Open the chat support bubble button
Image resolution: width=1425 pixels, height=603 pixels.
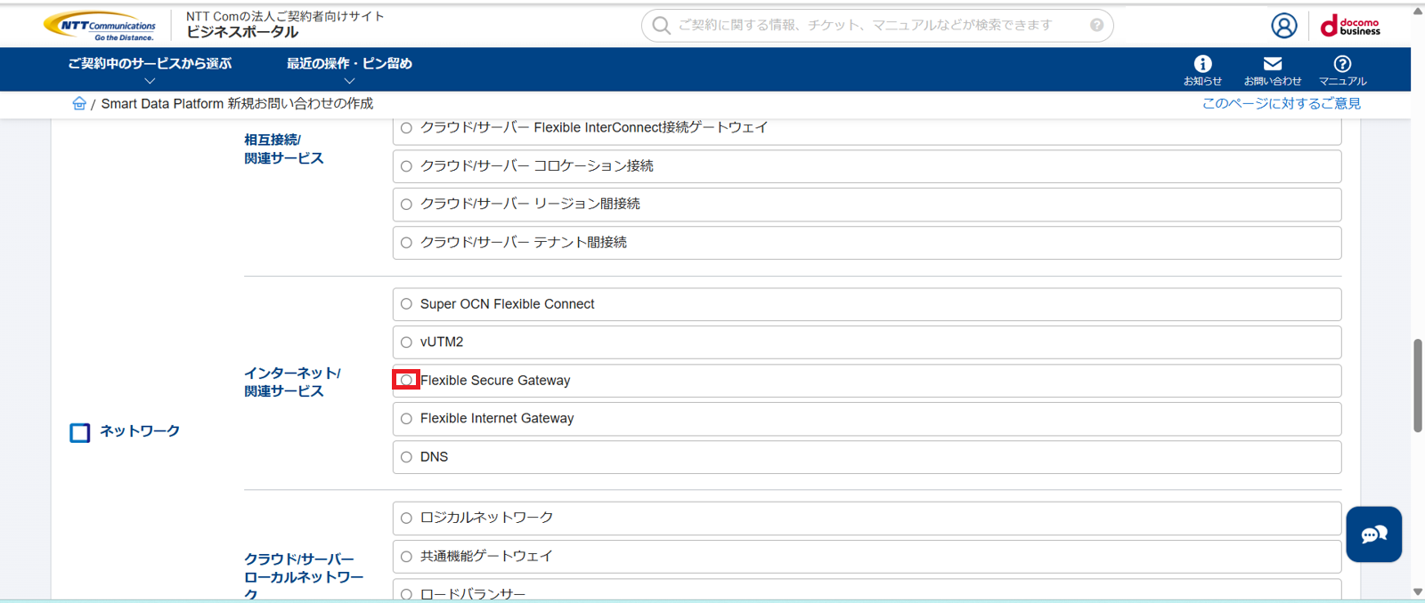1373,534
